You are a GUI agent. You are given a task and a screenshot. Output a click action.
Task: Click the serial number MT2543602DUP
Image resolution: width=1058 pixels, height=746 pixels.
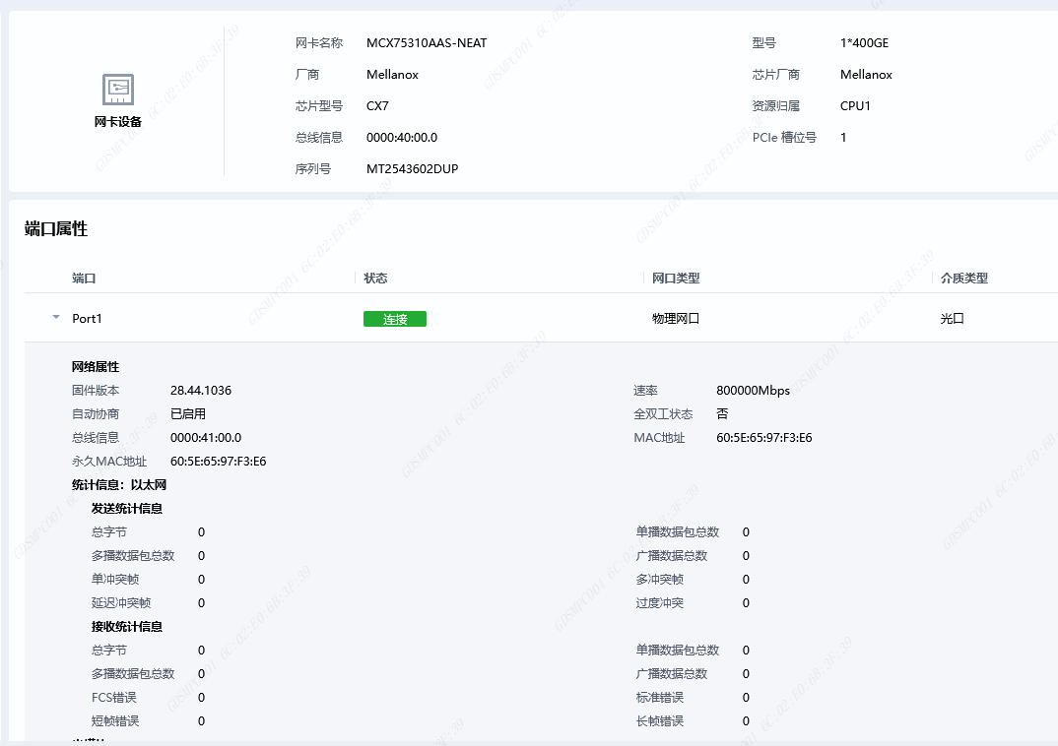point(412,169)
